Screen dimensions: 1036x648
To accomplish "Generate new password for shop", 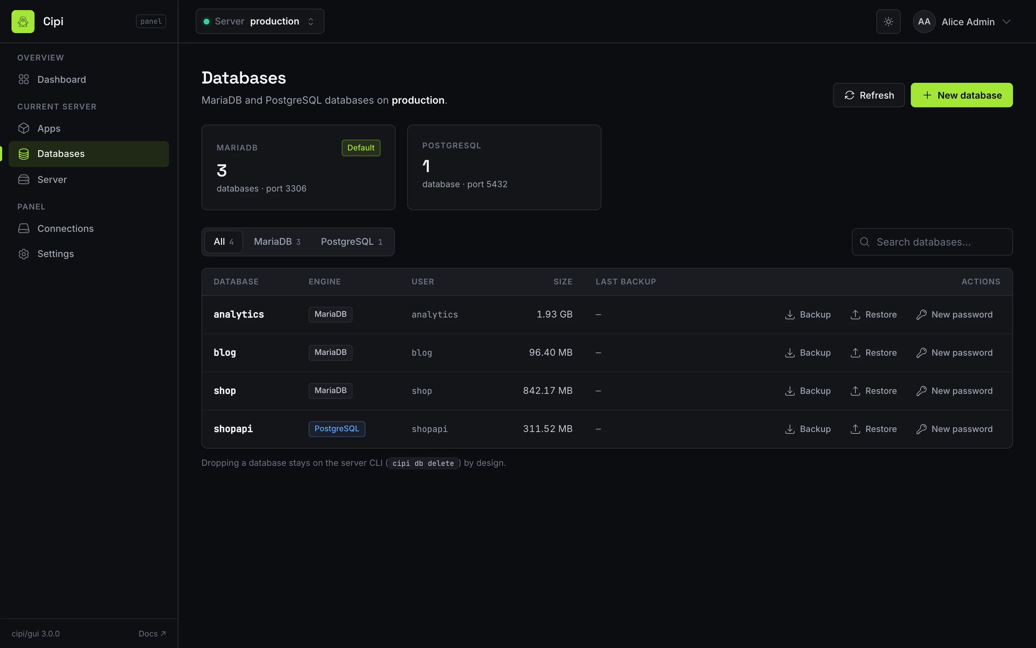I will tap(954, 391).
